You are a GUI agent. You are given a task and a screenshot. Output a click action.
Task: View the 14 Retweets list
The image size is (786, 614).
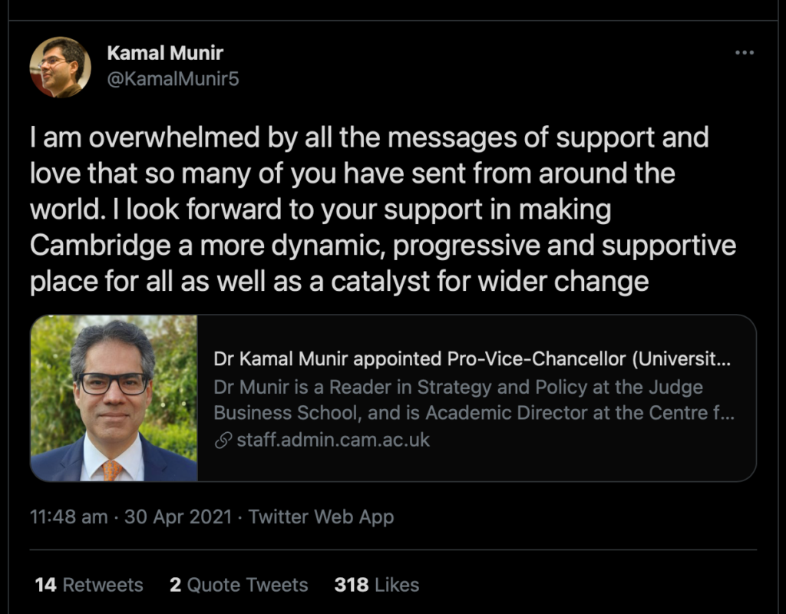point(89,585)
